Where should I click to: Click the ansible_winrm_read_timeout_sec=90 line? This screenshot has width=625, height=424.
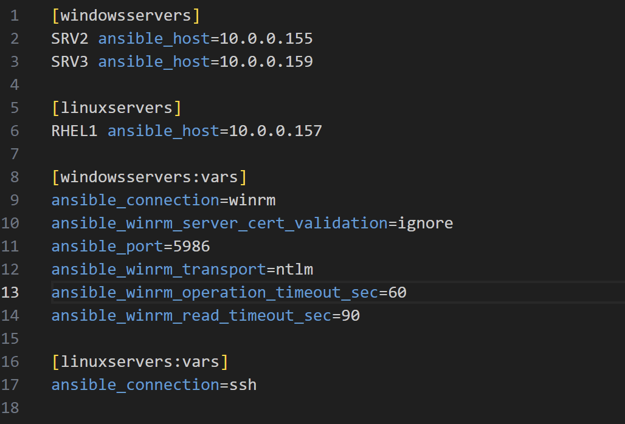[205, 316]
